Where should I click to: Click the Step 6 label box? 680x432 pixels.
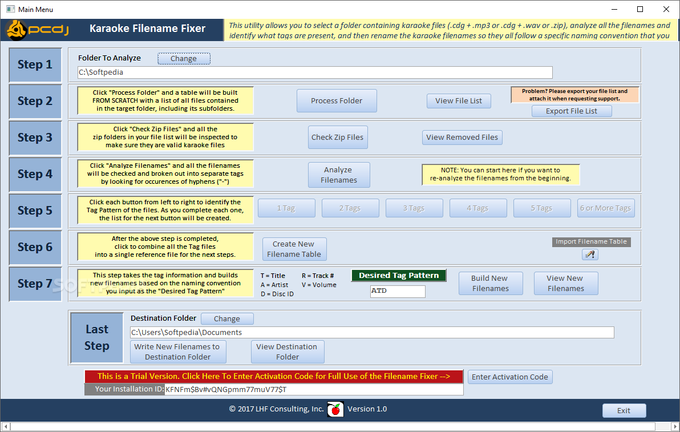pyautogui.click(x=35, y=247)
